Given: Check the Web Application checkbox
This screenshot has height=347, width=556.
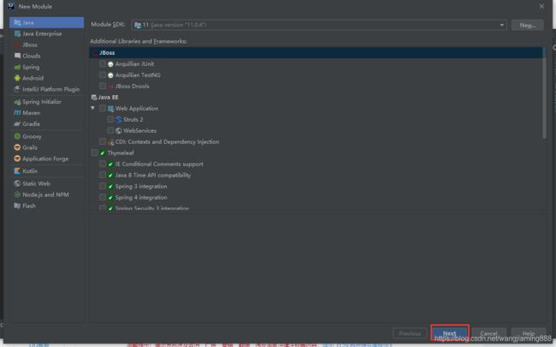Looking at the screenshot, I should tap(103, 108).
